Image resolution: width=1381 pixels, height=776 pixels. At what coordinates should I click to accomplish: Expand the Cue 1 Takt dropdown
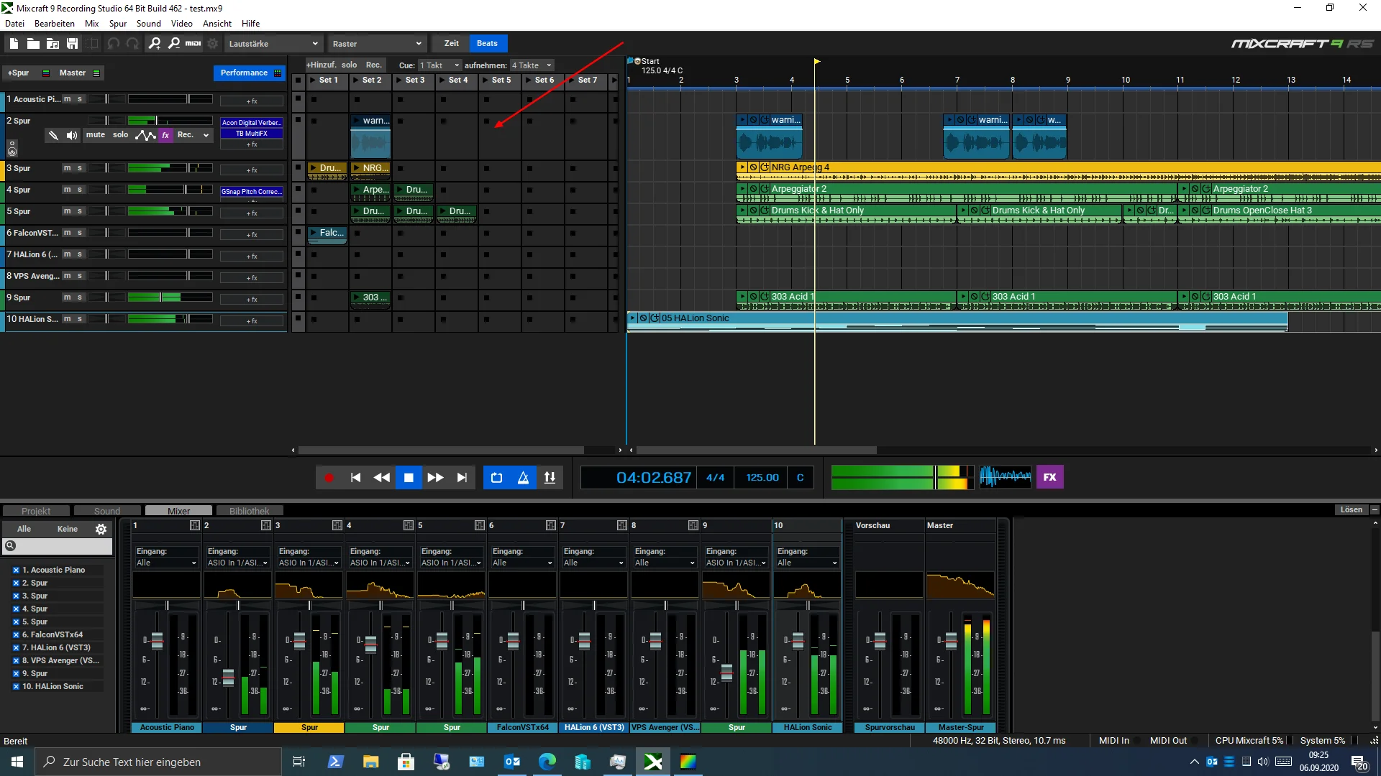coord(439,65)
